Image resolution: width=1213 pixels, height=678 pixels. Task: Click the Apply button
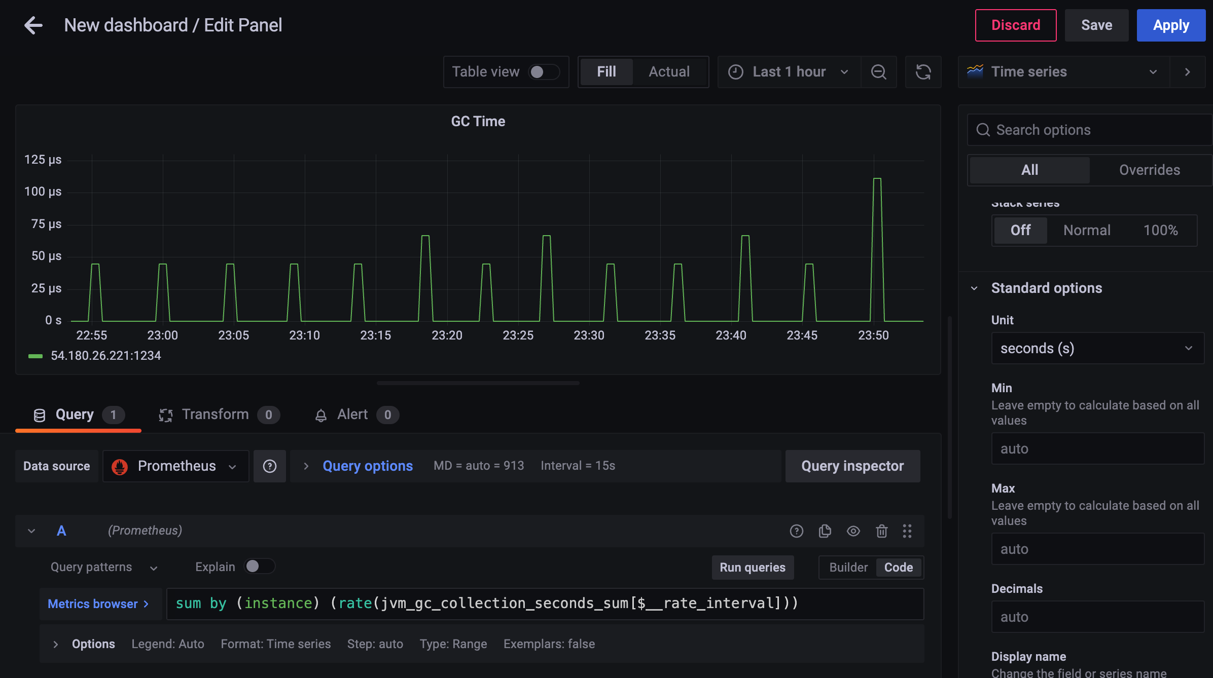(x=1170, y=25)
